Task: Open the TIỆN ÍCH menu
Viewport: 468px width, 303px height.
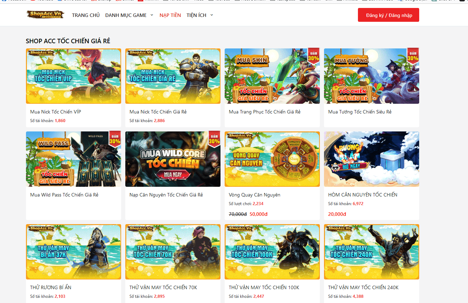Action: point(197,15)
